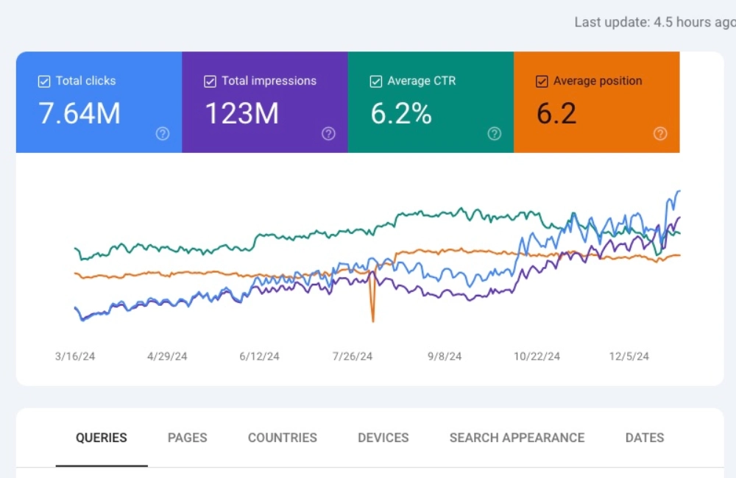Uncheck the Total clicks checkbox
Viewport: 736px width, 478px height.
point(44,82)
